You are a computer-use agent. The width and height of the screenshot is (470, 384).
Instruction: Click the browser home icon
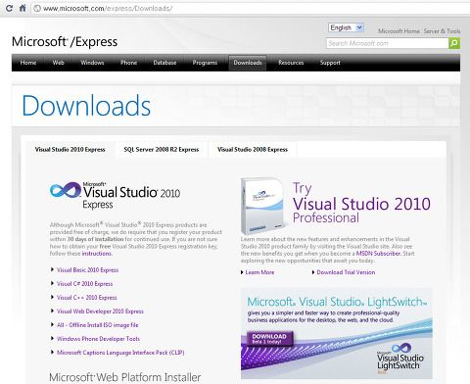pos(23,8)
